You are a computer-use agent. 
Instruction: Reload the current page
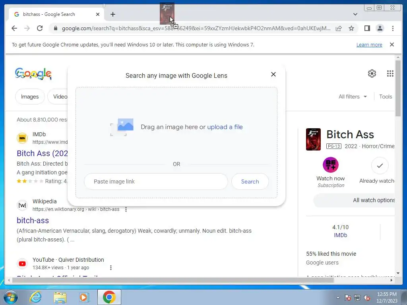[x=40, y=28]
